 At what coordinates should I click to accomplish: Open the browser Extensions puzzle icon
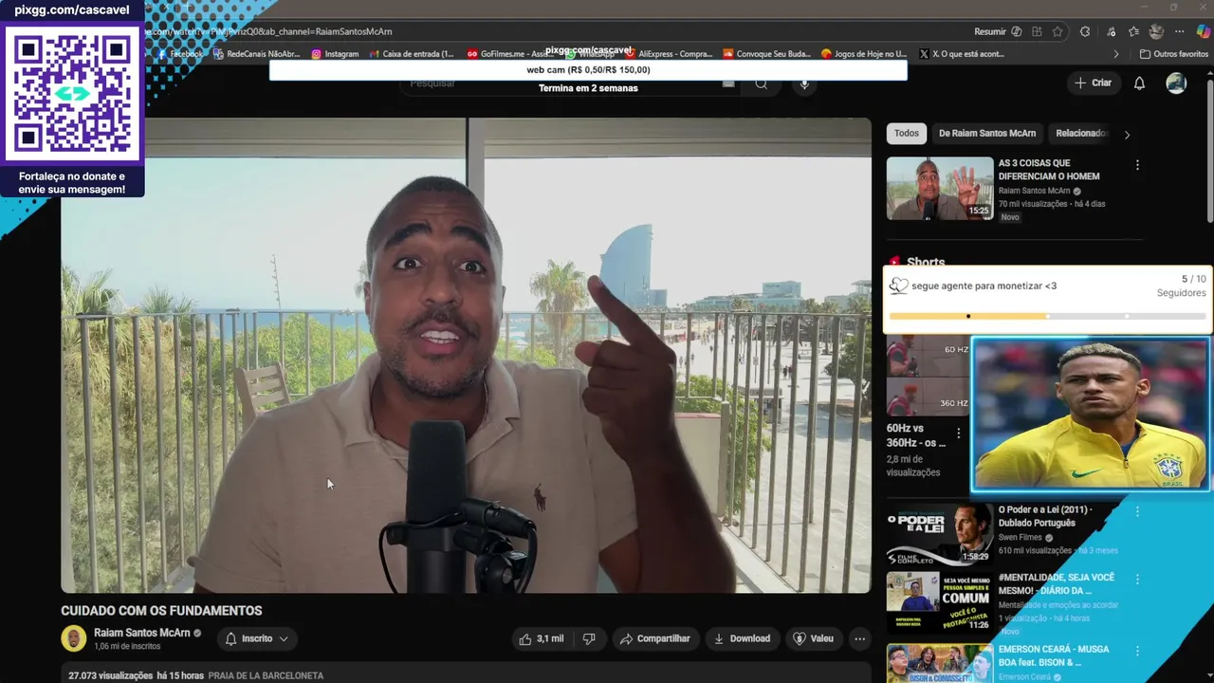[1085, 31]
